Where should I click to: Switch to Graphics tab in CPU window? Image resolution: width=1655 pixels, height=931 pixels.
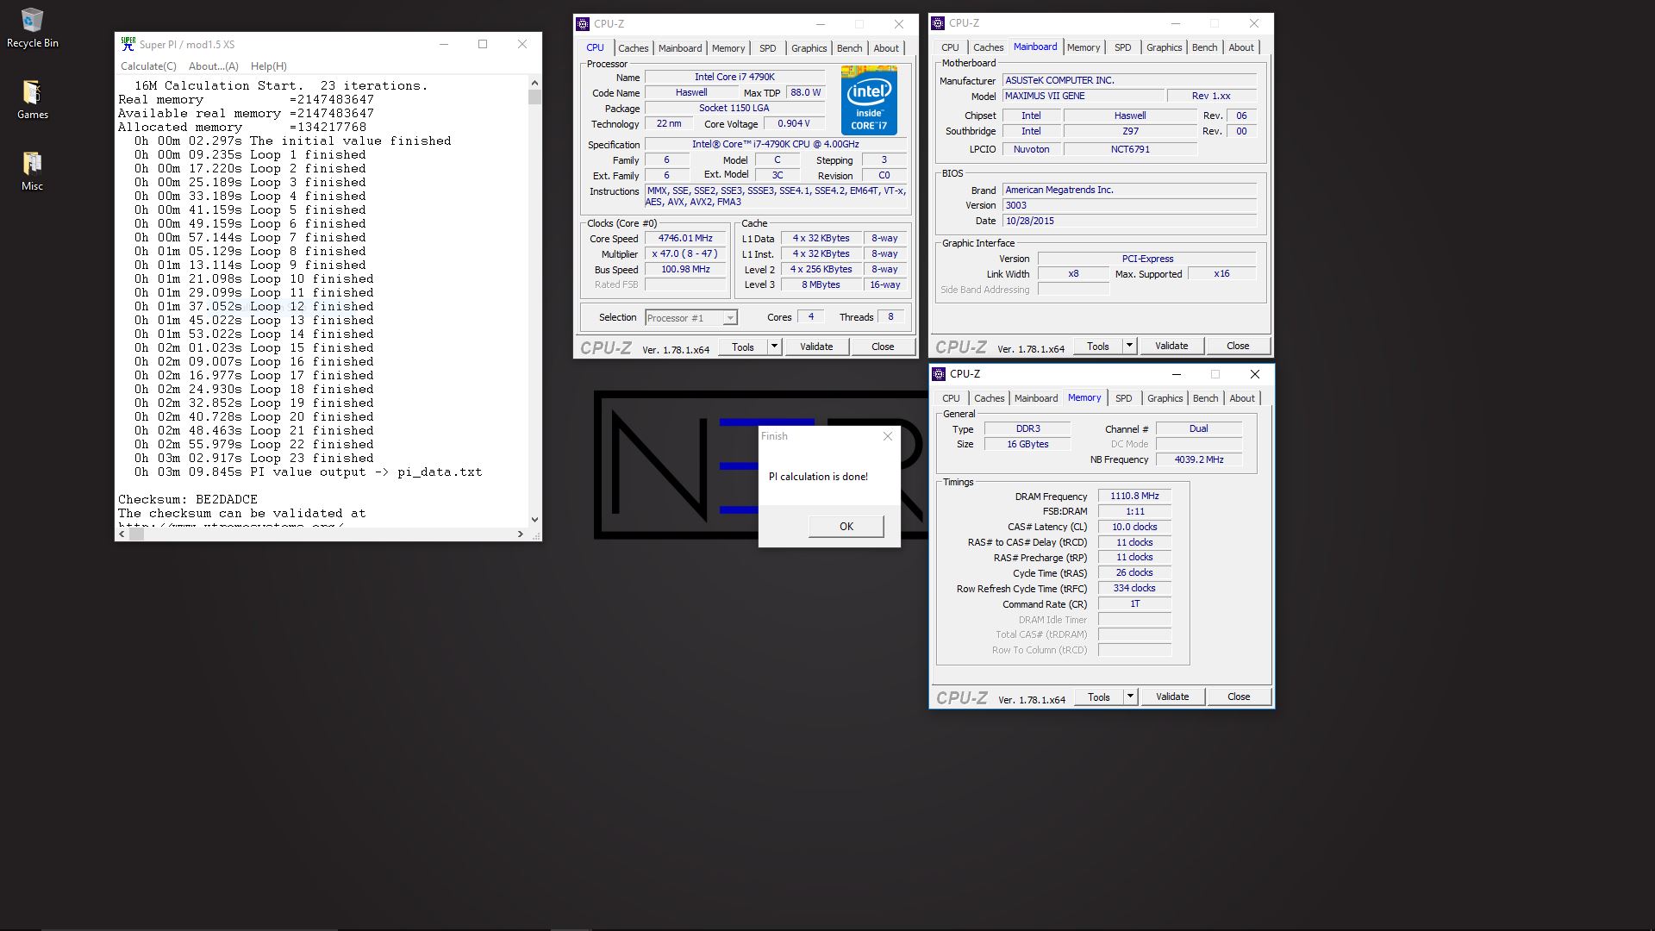pos(809,48)
